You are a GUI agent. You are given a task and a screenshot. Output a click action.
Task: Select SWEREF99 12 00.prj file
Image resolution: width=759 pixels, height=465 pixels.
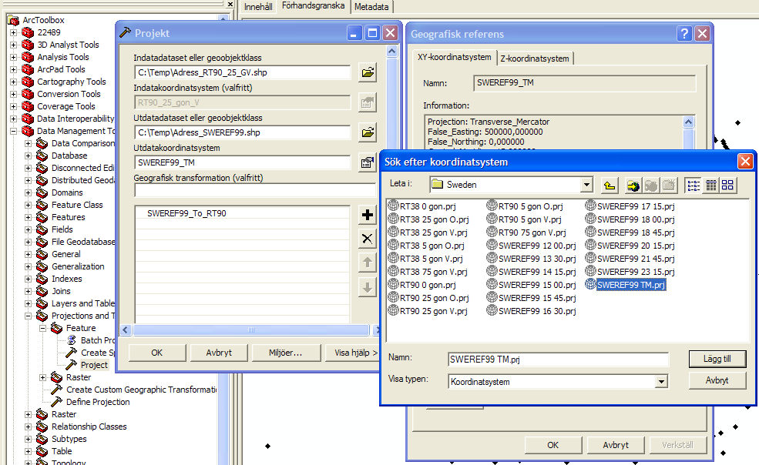(x=532, y=246)
